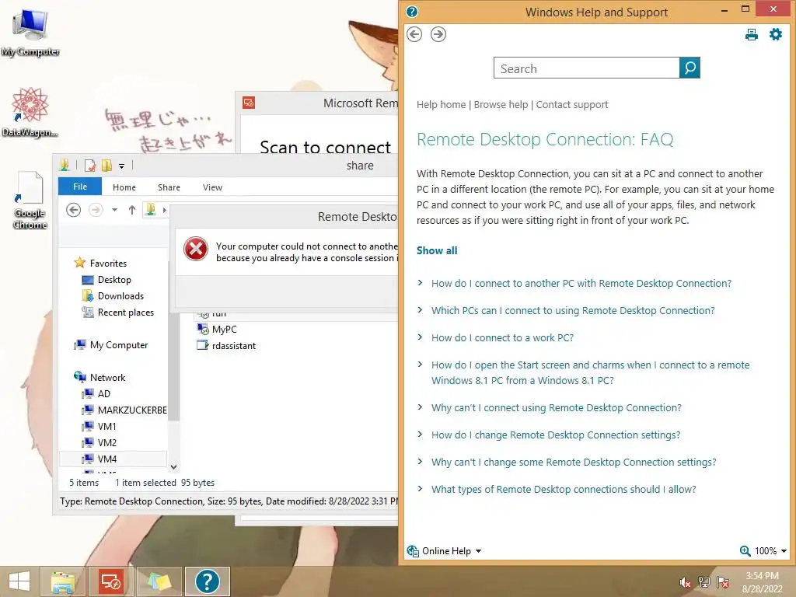The image size is (796, 597).
Task: Open help settings gear icon
Action: click(x=776, y=34)
